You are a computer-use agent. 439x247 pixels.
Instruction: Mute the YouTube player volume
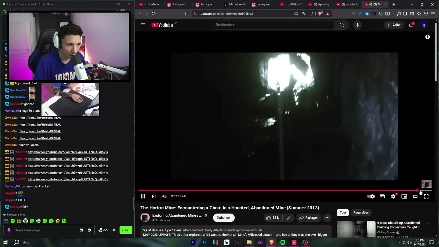pos(164,196)
